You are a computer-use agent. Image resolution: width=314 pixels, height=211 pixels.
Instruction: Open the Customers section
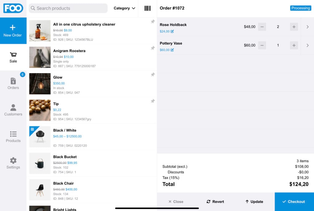click(13, 110)
